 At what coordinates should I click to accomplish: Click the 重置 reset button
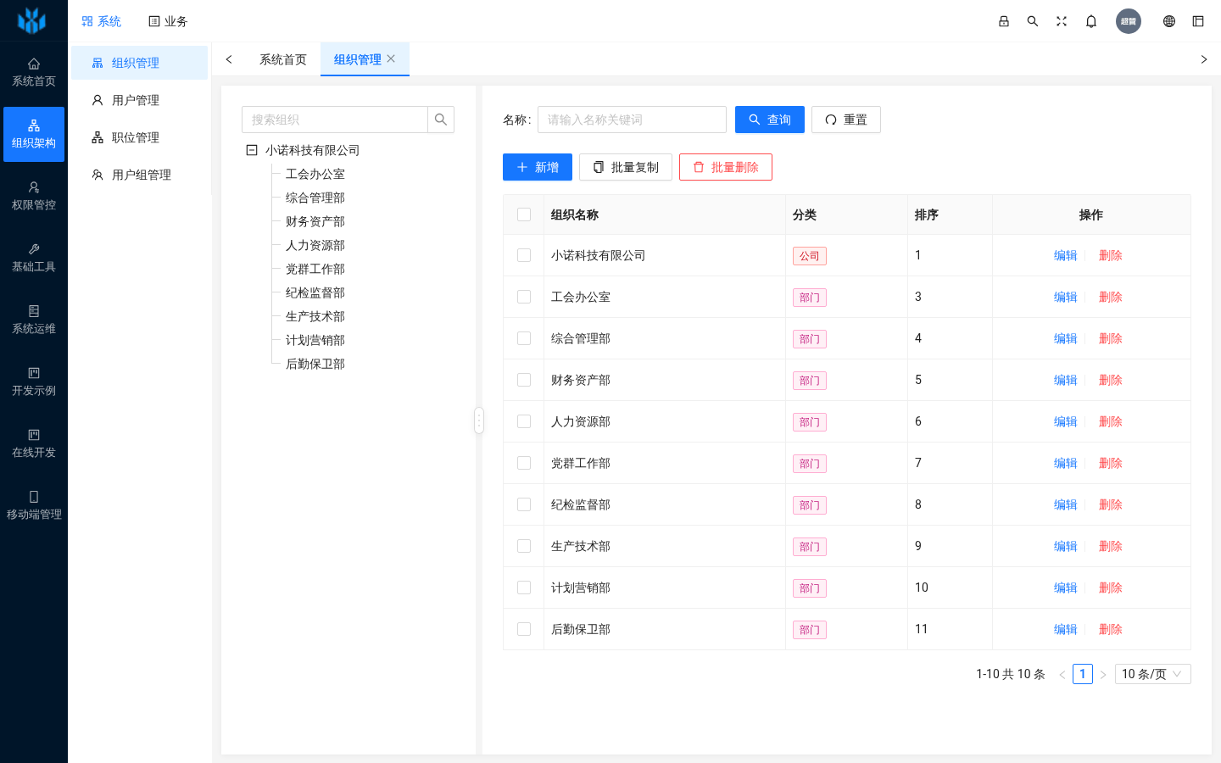846,120
